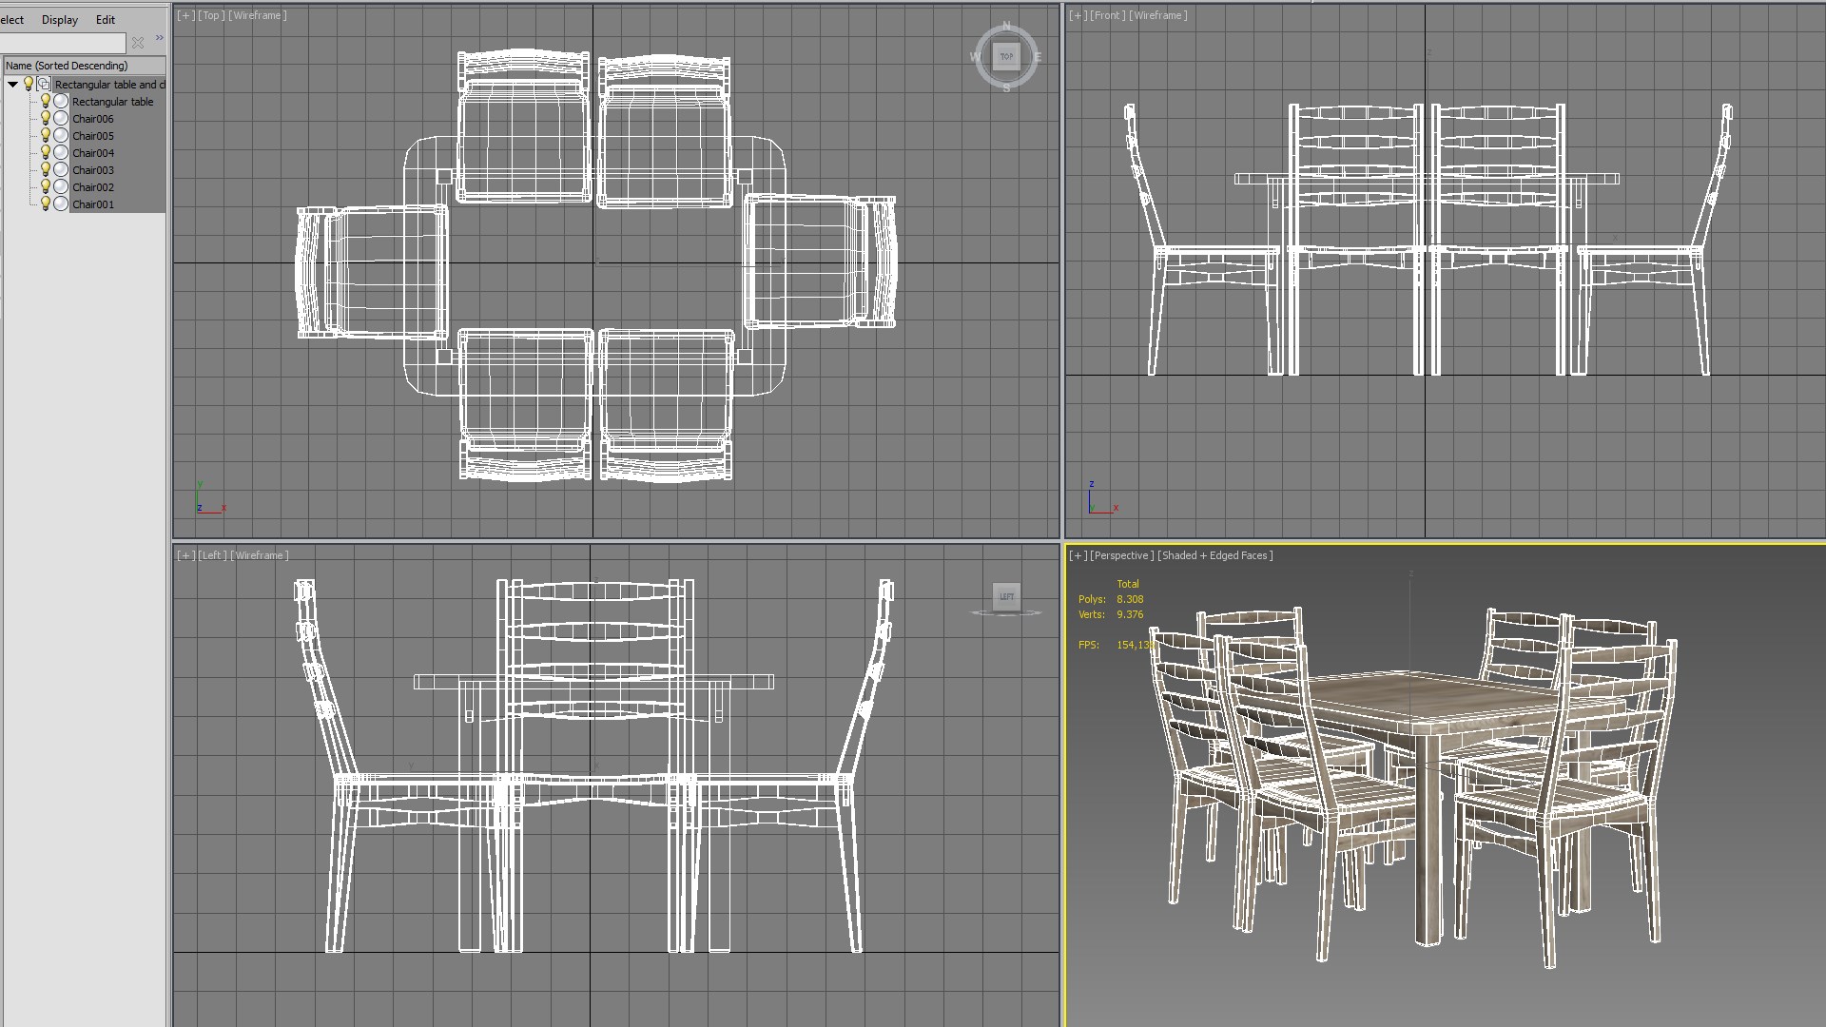1826x1027 pixels.
Task: Click the Left ViewCube in Left viewport
Action: pyautogui.click(x=1006, y=596)
